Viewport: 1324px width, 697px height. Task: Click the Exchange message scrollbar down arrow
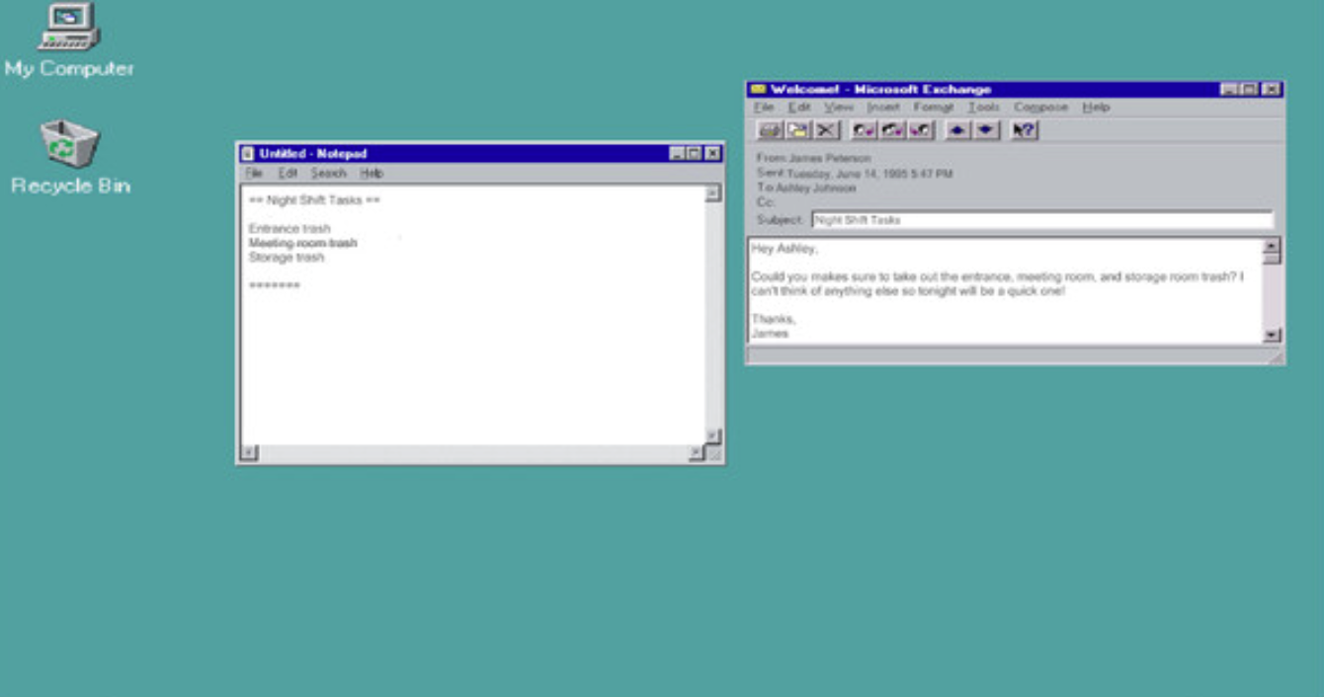1273,335
